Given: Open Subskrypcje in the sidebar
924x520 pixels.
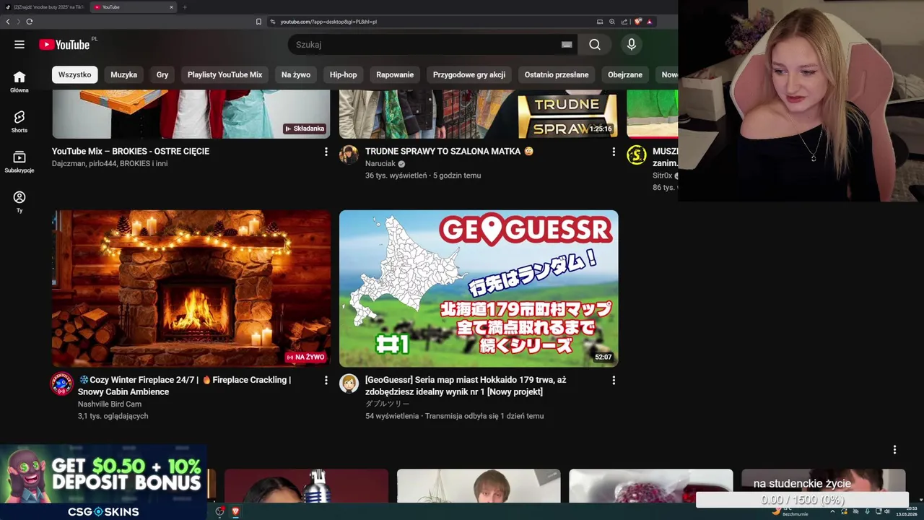Looking at the screenshot, I should [x=19, y=162].
